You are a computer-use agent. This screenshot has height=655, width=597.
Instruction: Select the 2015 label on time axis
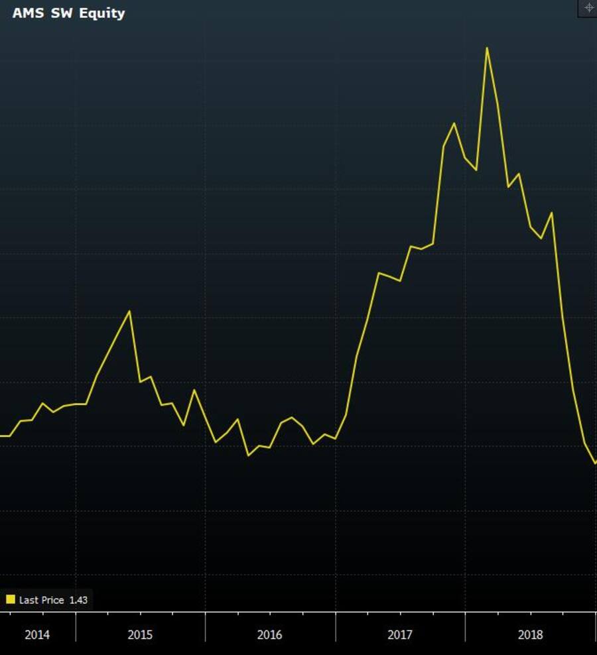[140, 635]
